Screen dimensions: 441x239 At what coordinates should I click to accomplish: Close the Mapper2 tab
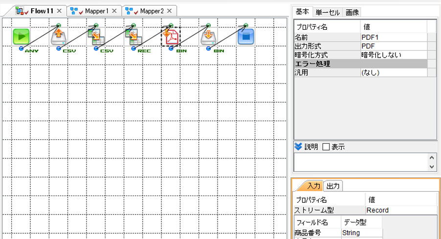point(169,11)
